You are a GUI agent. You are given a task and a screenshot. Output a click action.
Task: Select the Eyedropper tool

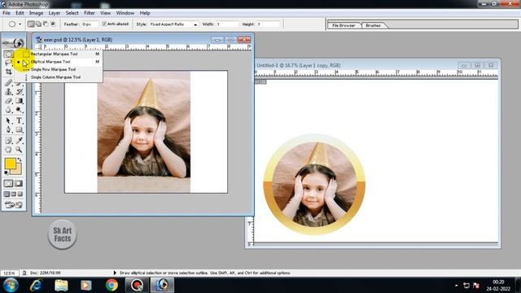click(20, 141)
